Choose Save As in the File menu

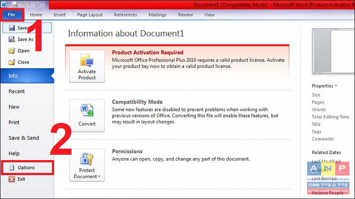click(x=25, y=39)
